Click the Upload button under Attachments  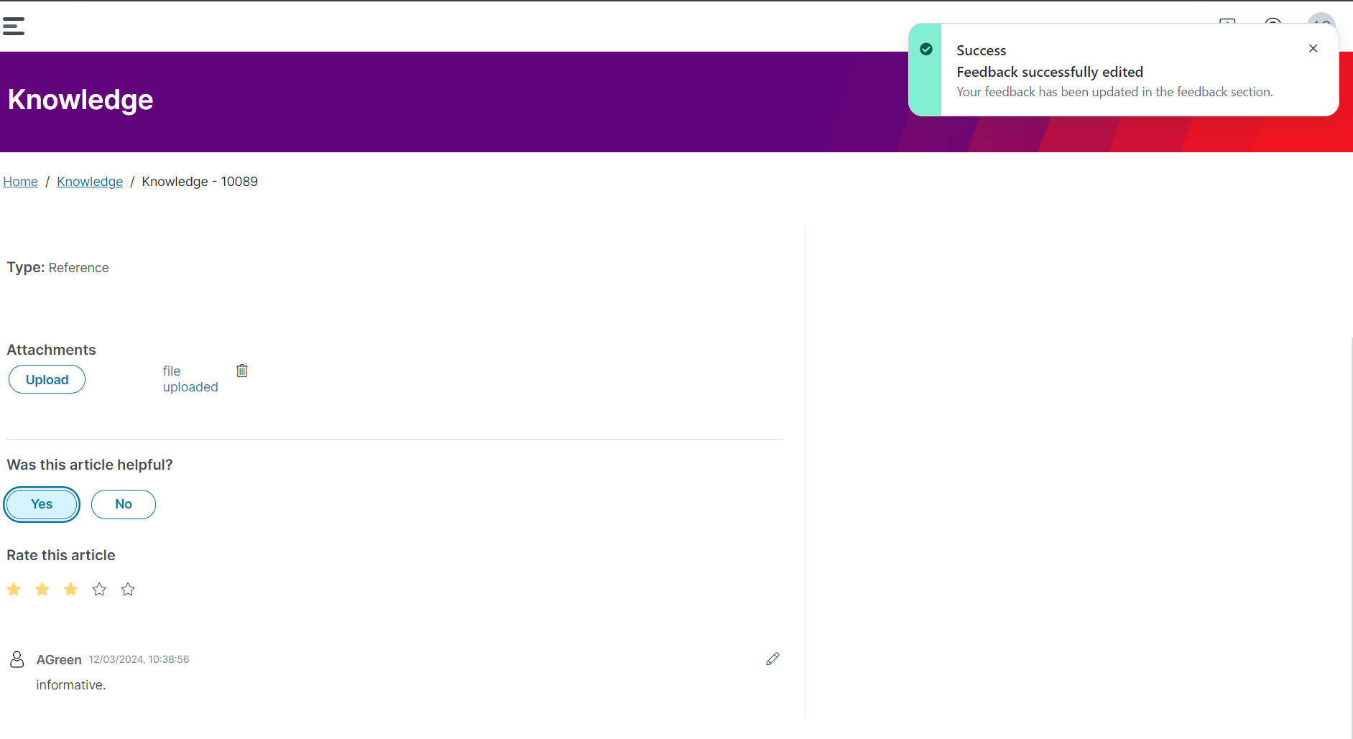(x=46, y=379)
